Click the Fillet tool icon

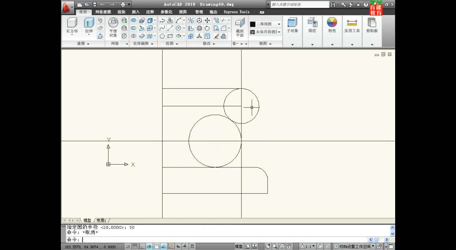[x=224, y=28]
